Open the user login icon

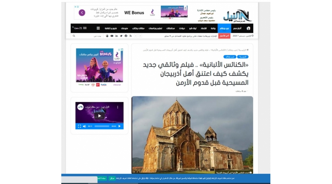coord(107,36)
